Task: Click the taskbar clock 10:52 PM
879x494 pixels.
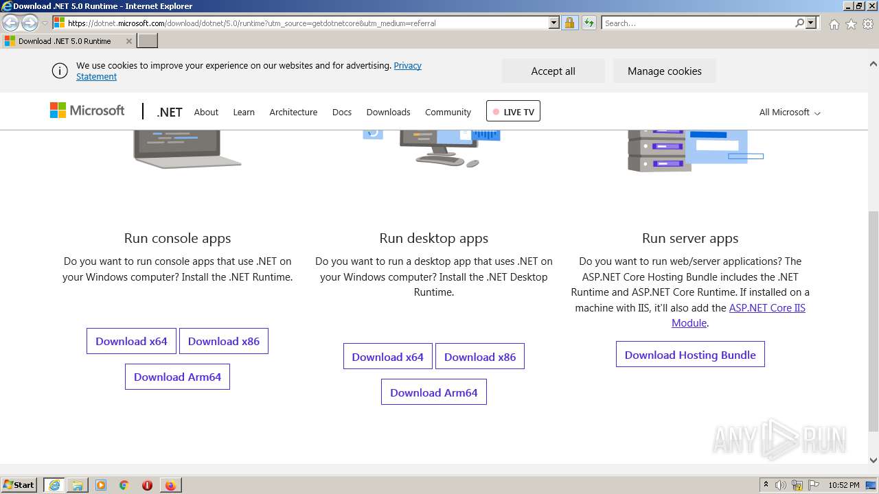Action: pos(844,485)
